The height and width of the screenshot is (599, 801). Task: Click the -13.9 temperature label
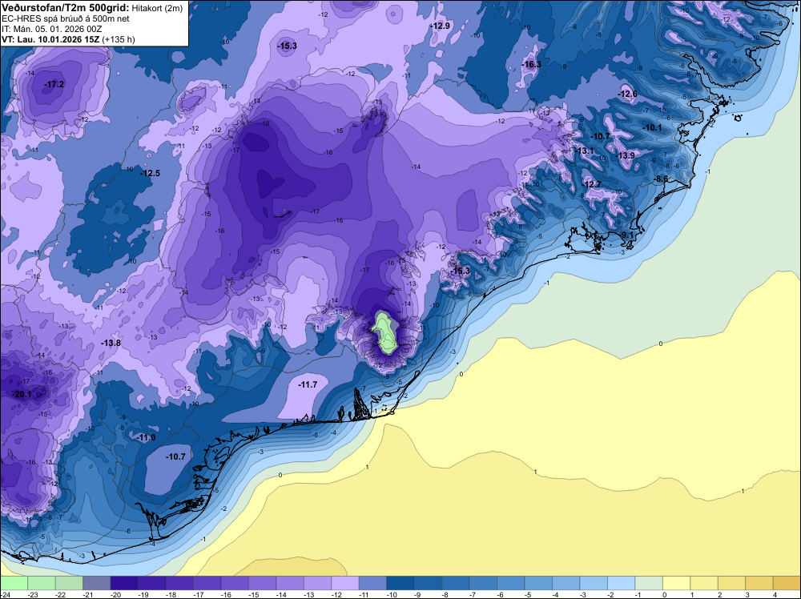point(625,155)
